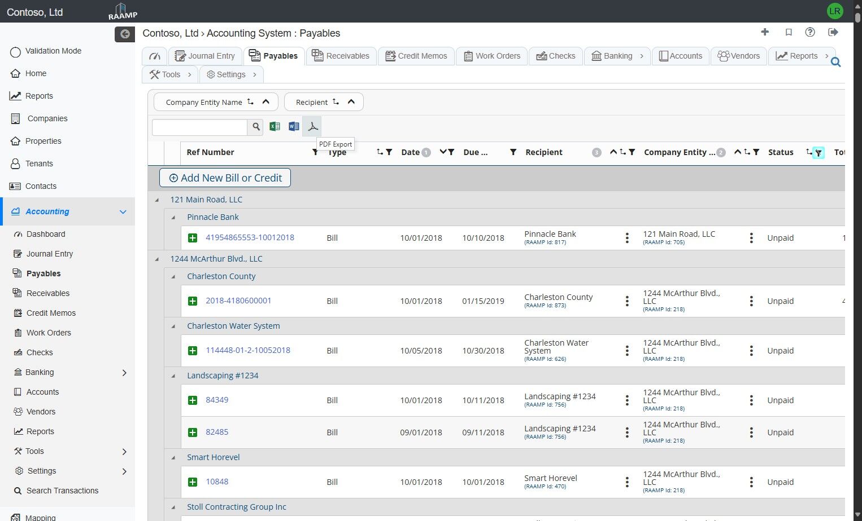Click the logout icon at top right
This screenshot has height=521, width=862.
[x=833, y=32]
